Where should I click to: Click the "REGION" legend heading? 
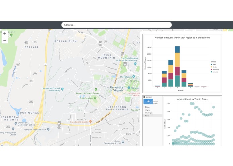(x=213, y=61)
